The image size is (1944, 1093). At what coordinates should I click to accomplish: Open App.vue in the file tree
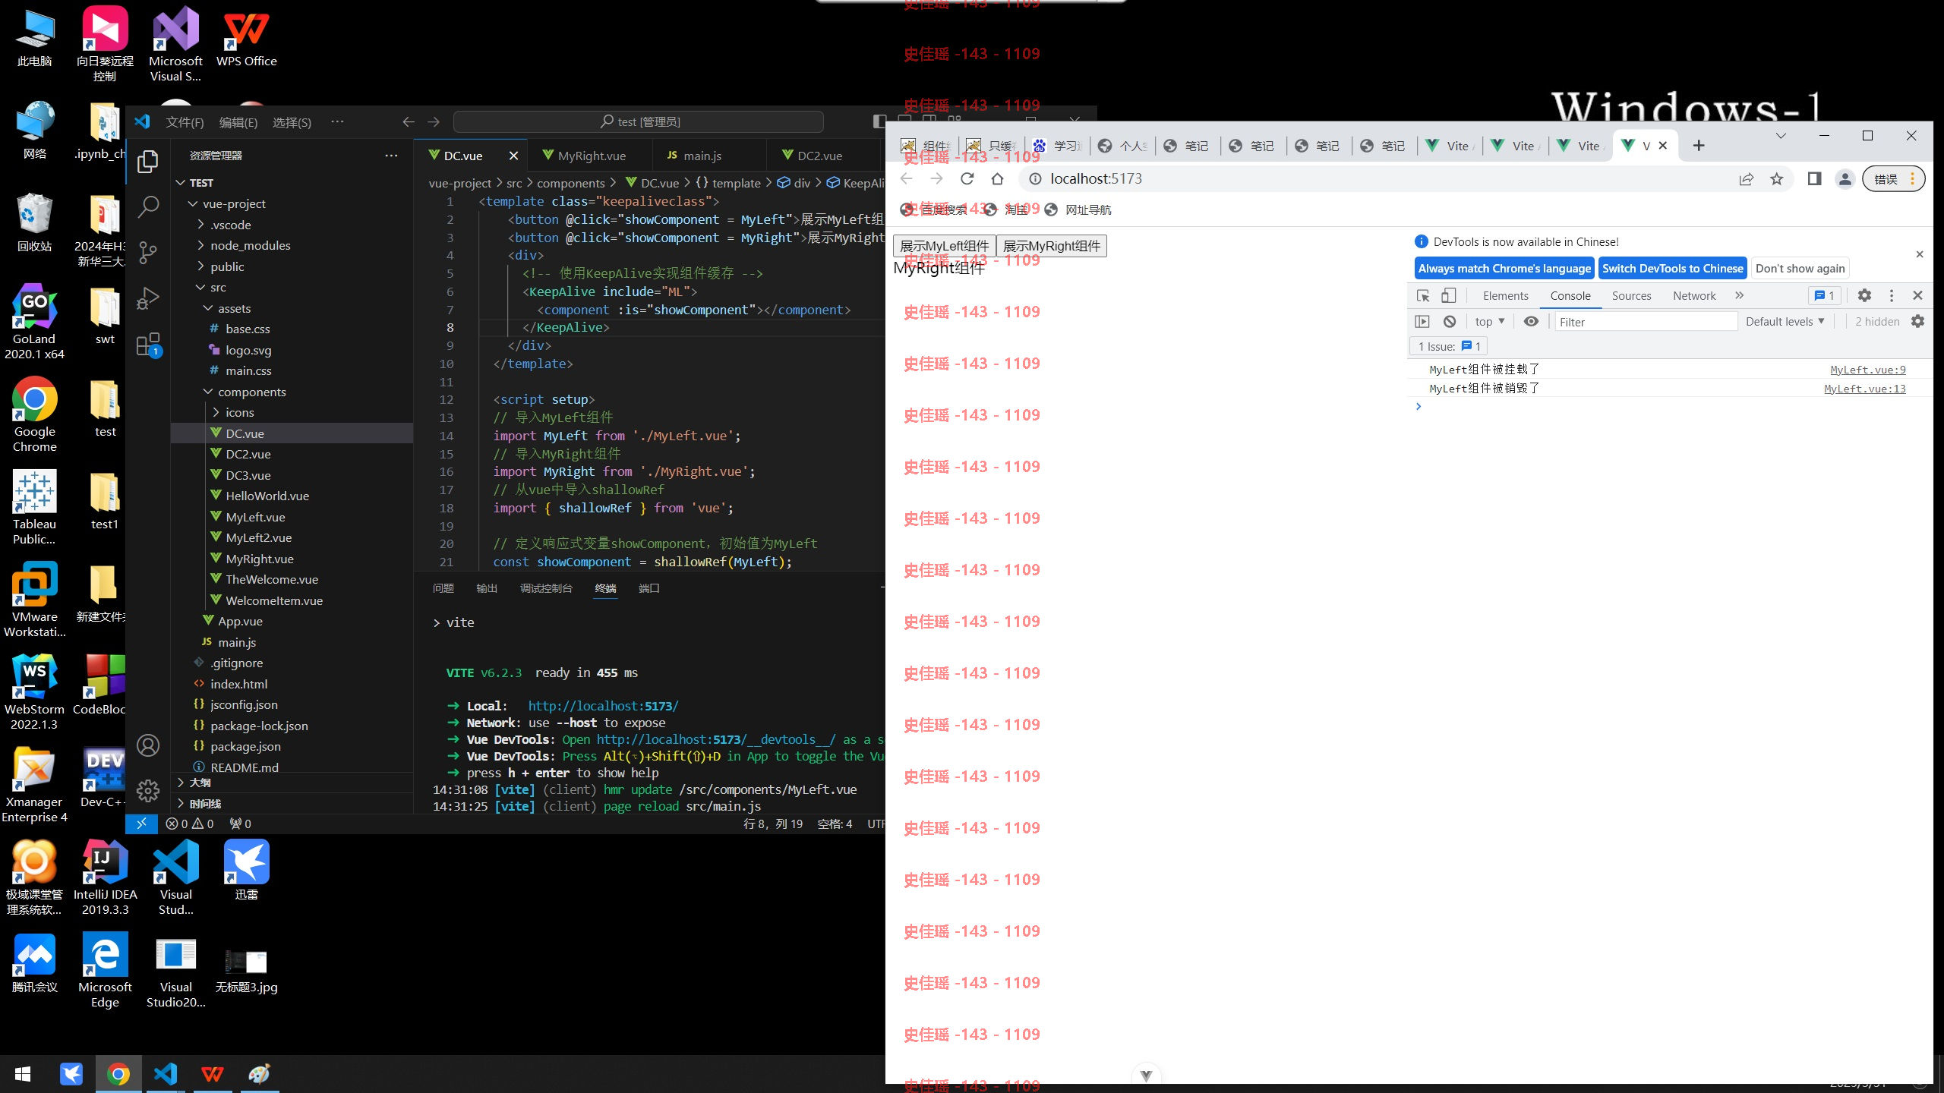coord(240,621)
